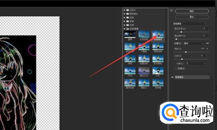The width and height of the screenshot is (217, 130).
Task: Hide the 粗糙蜡笔 effect layer using eye icon
Action: point(172,77)
